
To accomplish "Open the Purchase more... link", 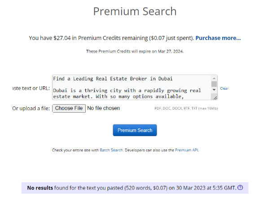I will click(218, 38).
